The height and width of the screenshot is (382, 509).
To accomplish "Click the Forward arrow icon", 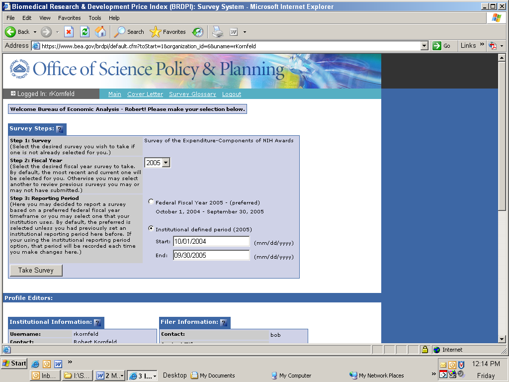I will point(46,32).
